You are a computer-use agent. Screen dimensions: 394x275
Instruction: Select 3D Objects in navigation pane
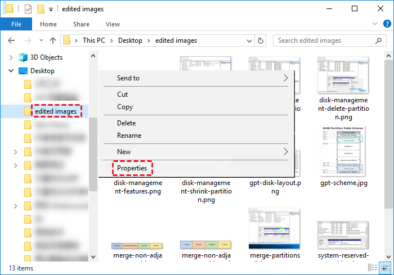tap(46, 57)
